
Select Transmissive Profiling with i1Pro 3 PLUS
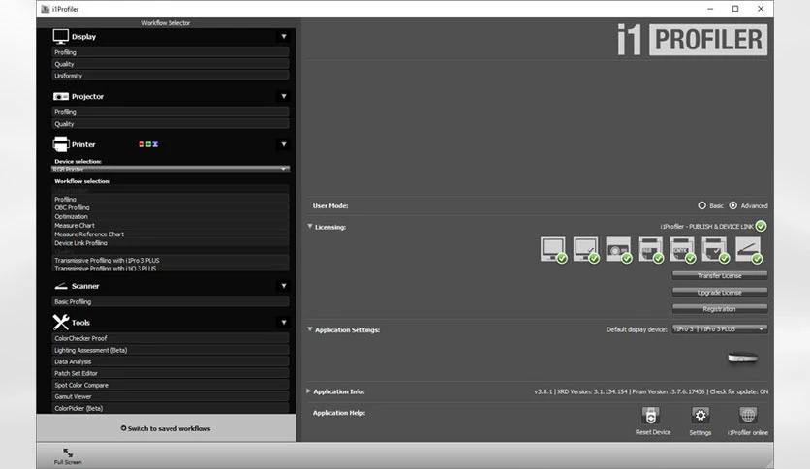[x=171, y=261]
